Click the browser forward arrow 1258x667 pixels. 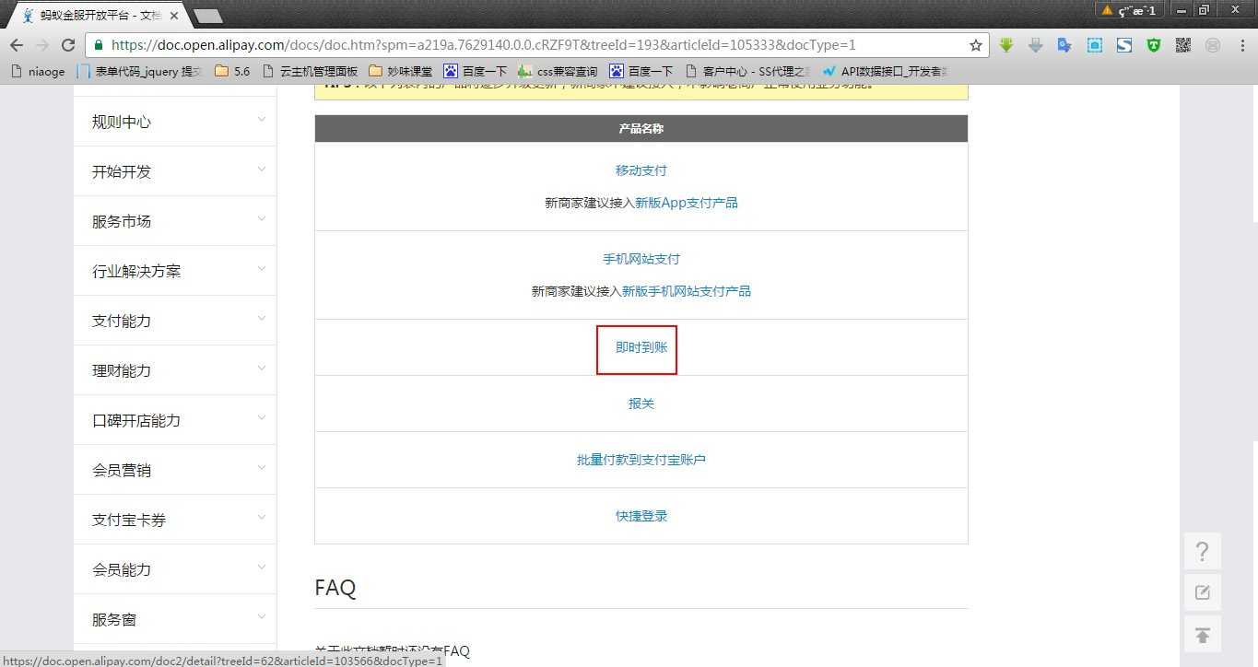point(41,45)
